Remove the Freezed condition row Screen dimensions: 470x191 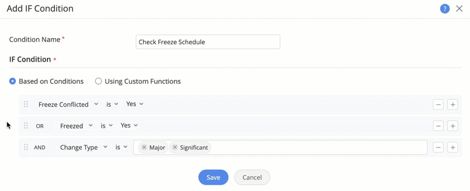point(438,126)
